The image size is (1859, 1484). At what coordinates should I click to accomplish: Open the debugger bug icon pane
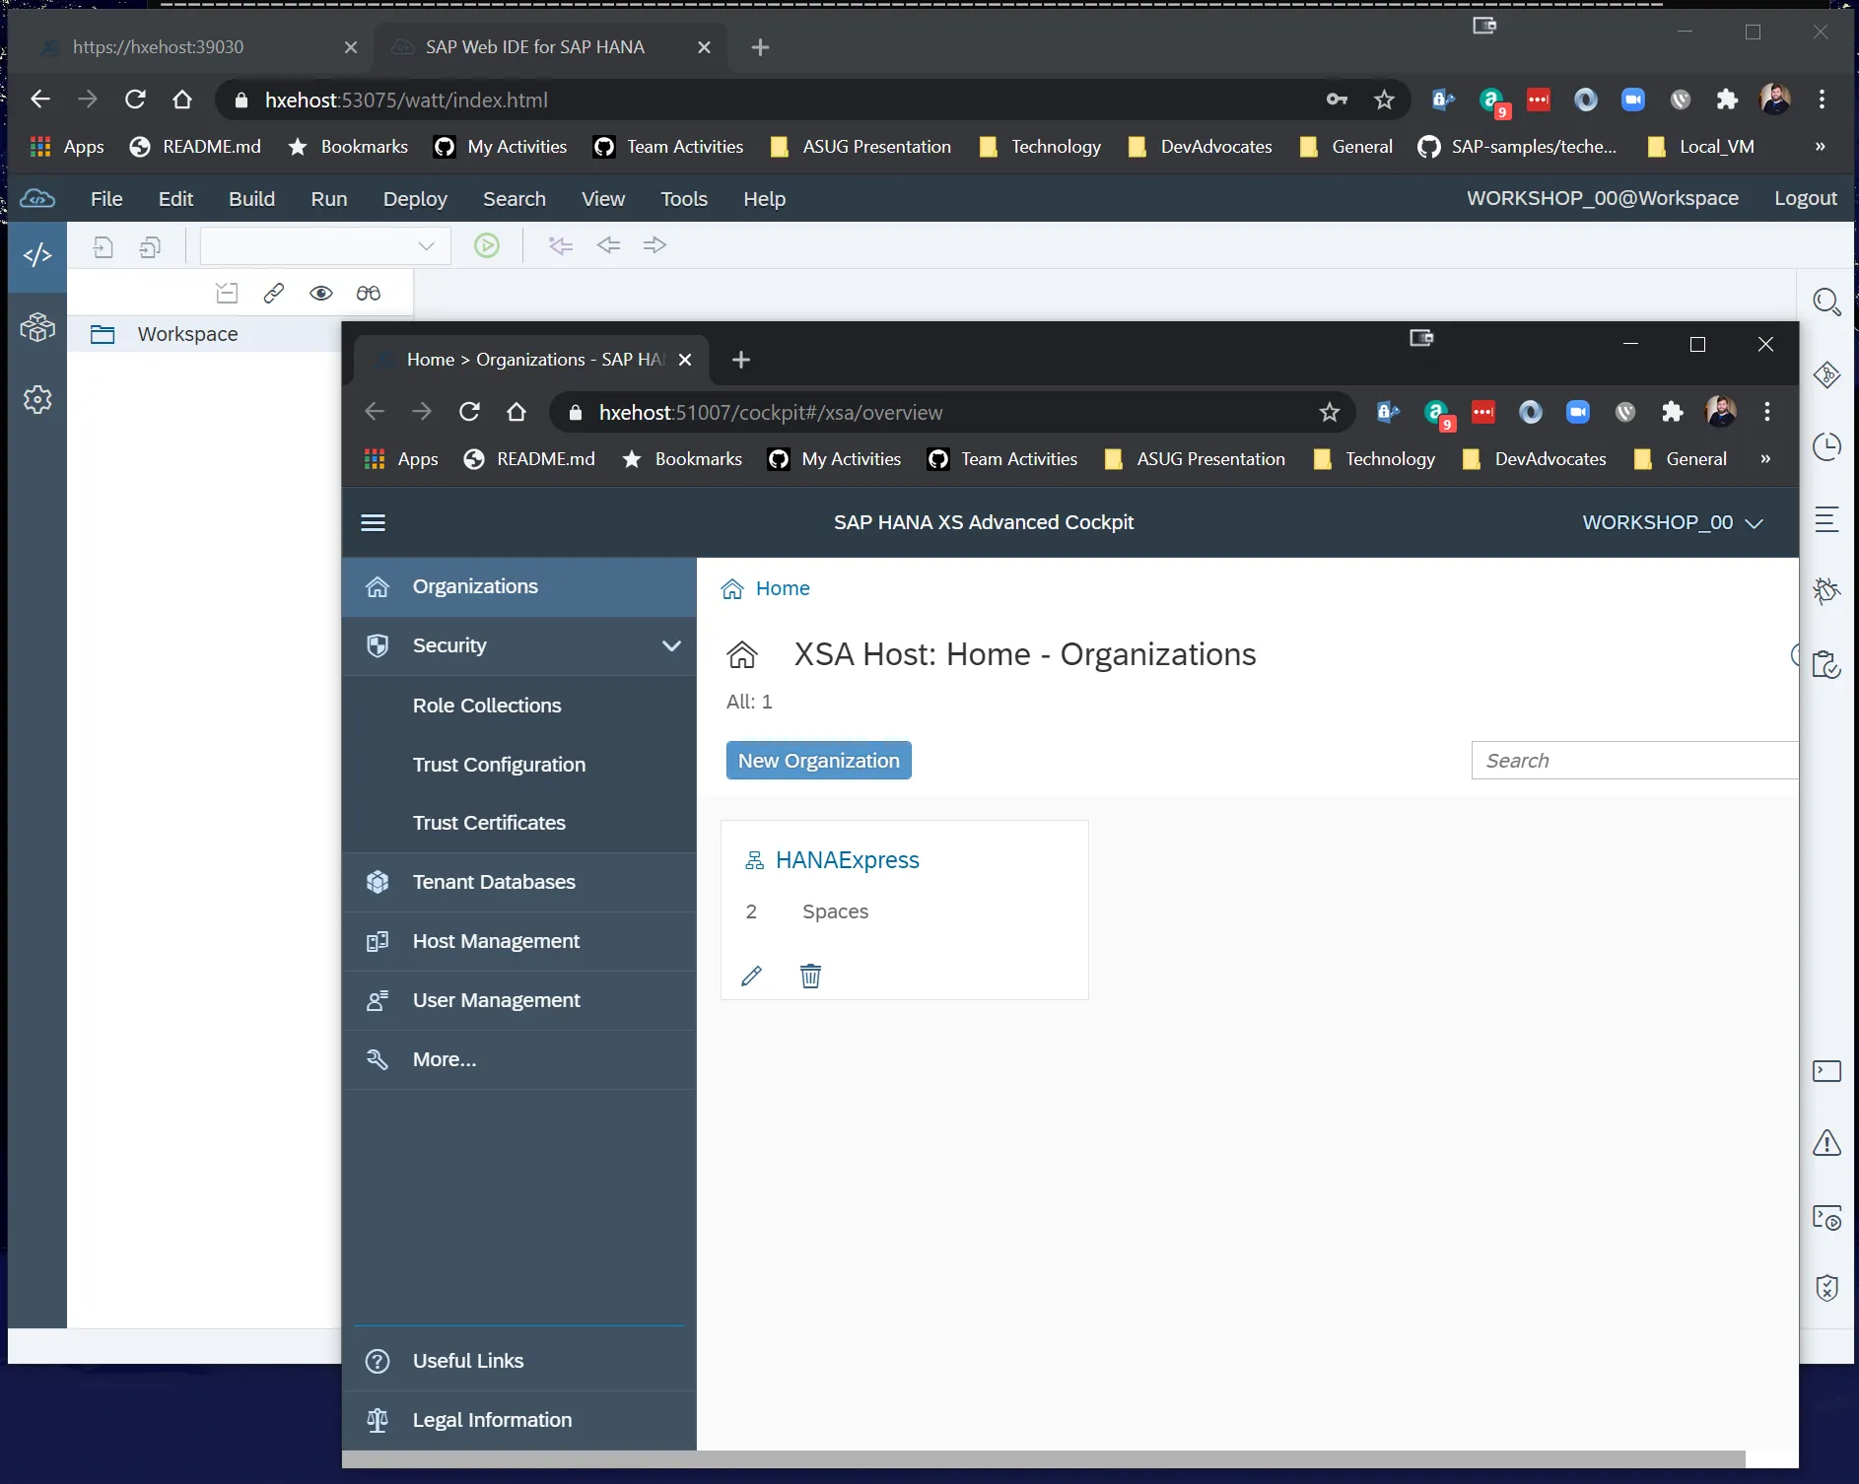coord(1826,590)
